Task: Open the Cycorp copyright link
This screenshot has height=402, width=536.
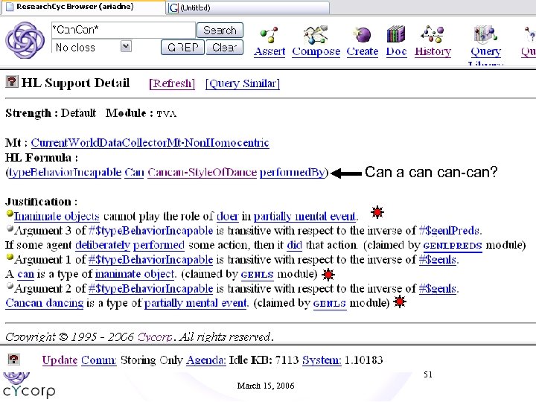Action: point(155,337)
